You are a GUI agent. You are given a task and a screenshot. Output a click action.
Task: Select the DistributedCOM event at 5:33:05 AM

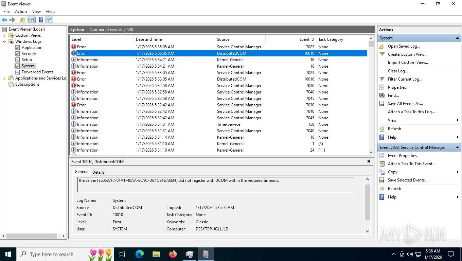point(218,79)
